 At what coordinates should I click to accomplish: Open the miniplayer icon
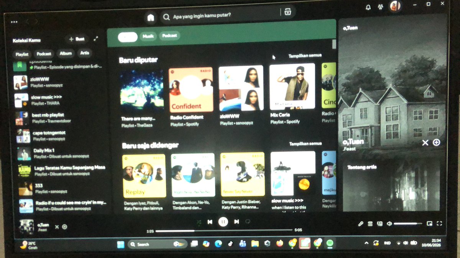pyautogui.click(x=430, y=224)
